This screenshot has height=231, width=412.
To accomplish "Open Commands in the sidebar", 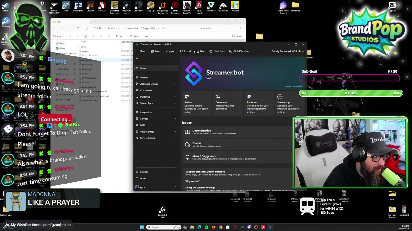I will [x=157, y=90].
